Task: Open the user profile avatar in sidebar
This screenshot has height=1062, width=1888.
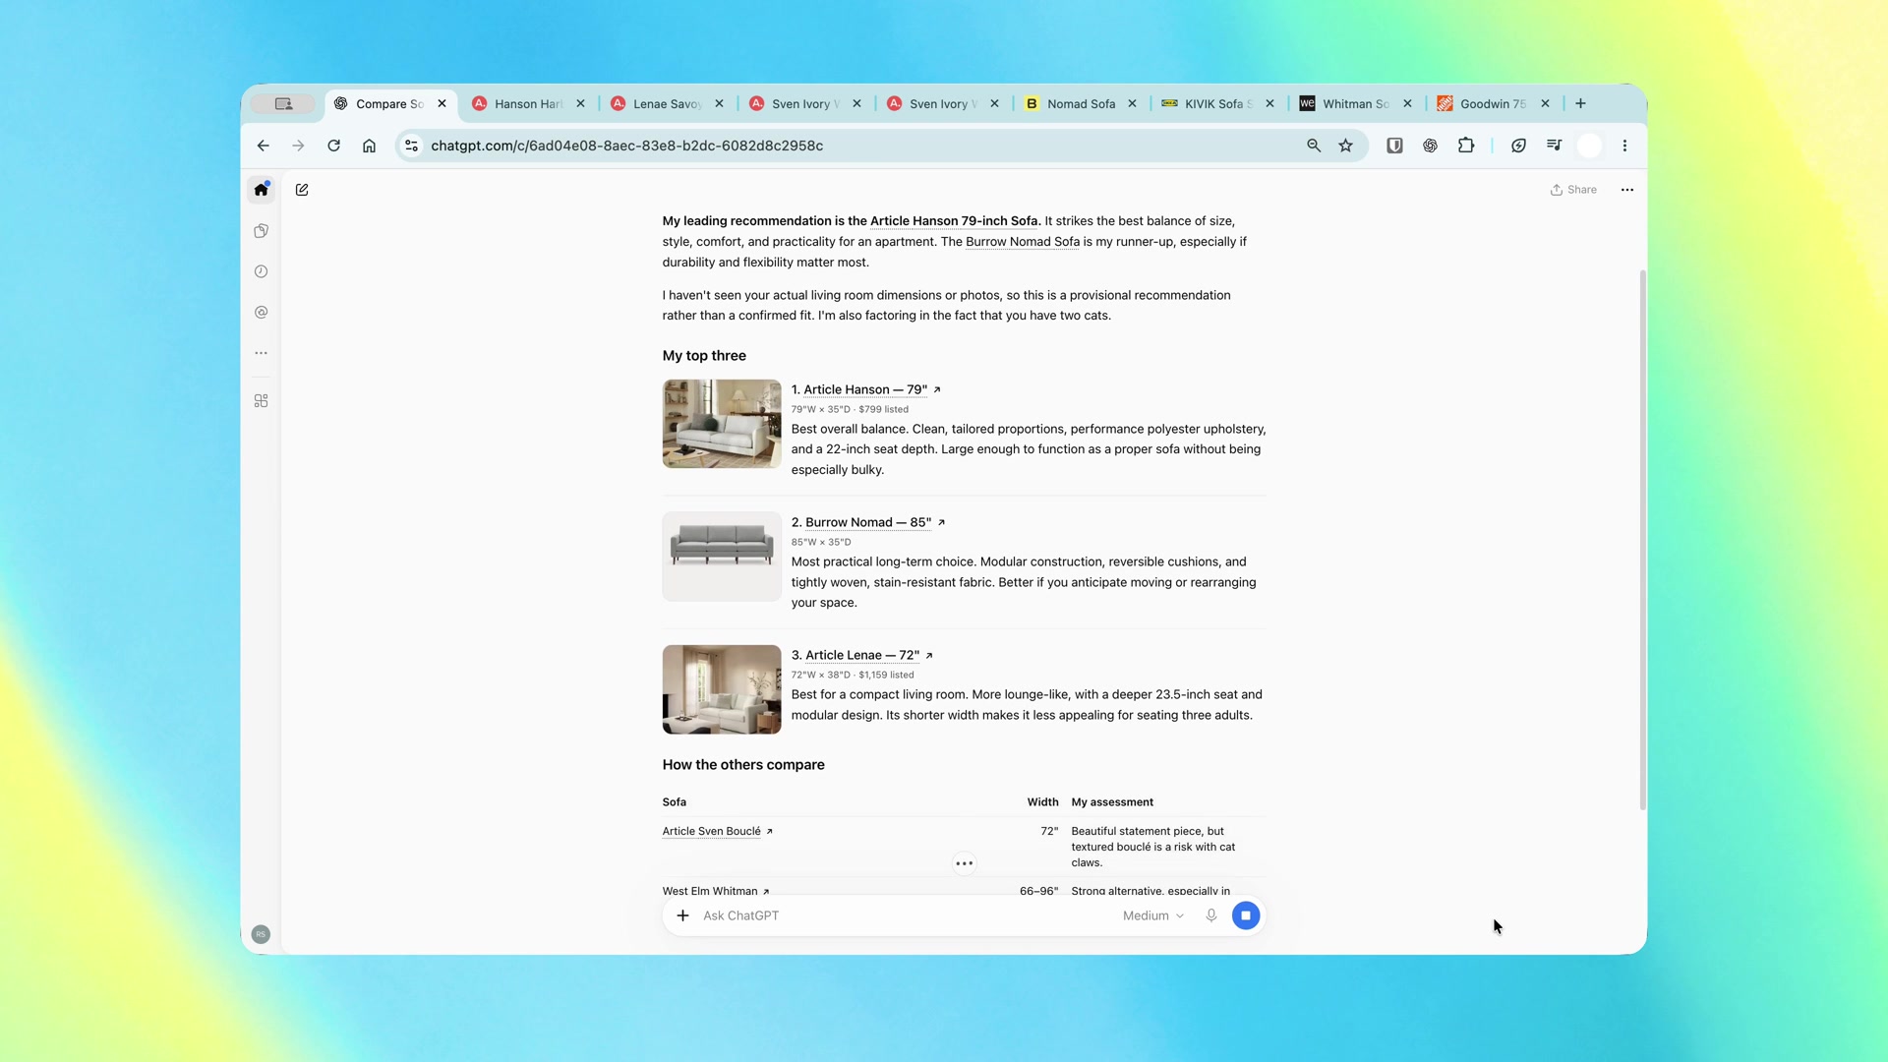Action: click(261, 934)
